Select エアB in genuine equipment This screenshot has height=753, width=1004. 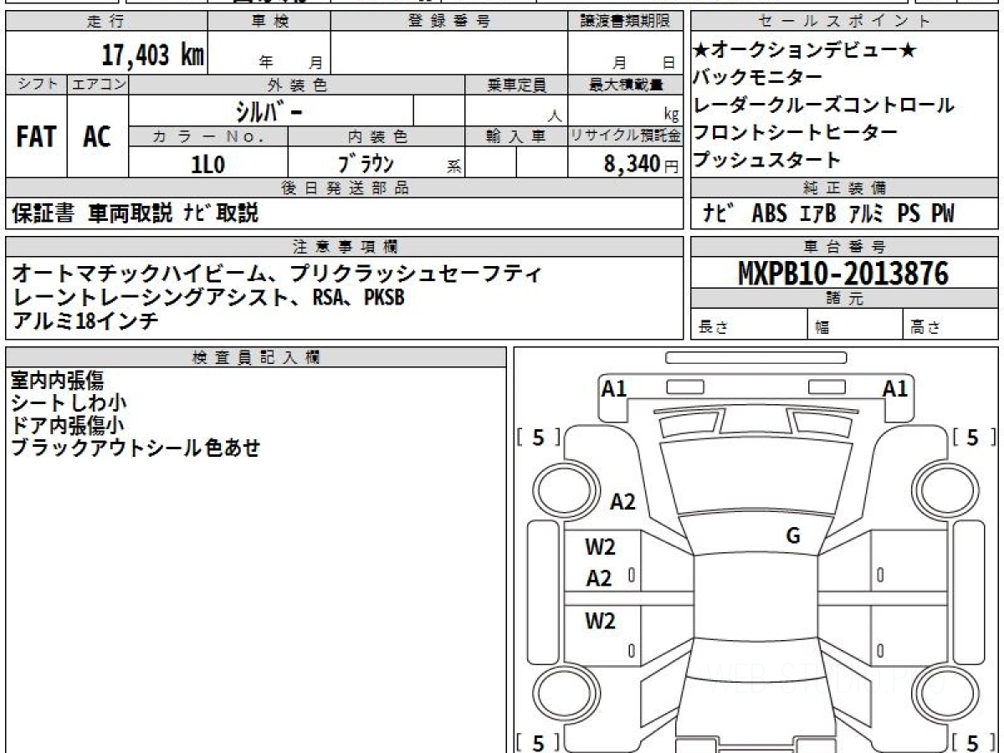point(817,214)
